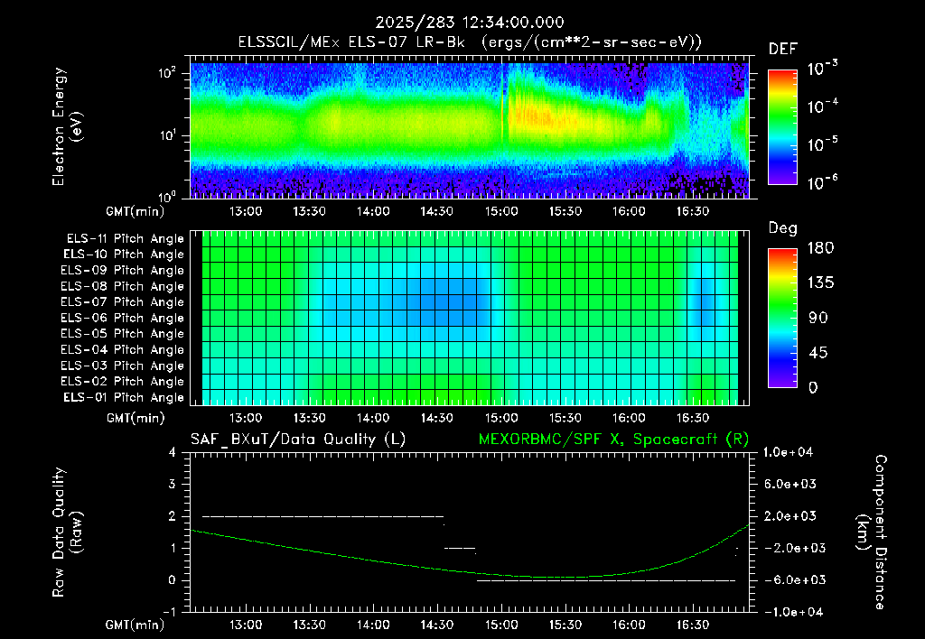Screen dimensions: 925x639
Task: Select the ELS-11 Pitch Angle row label
Action: (x=125, y=239)
